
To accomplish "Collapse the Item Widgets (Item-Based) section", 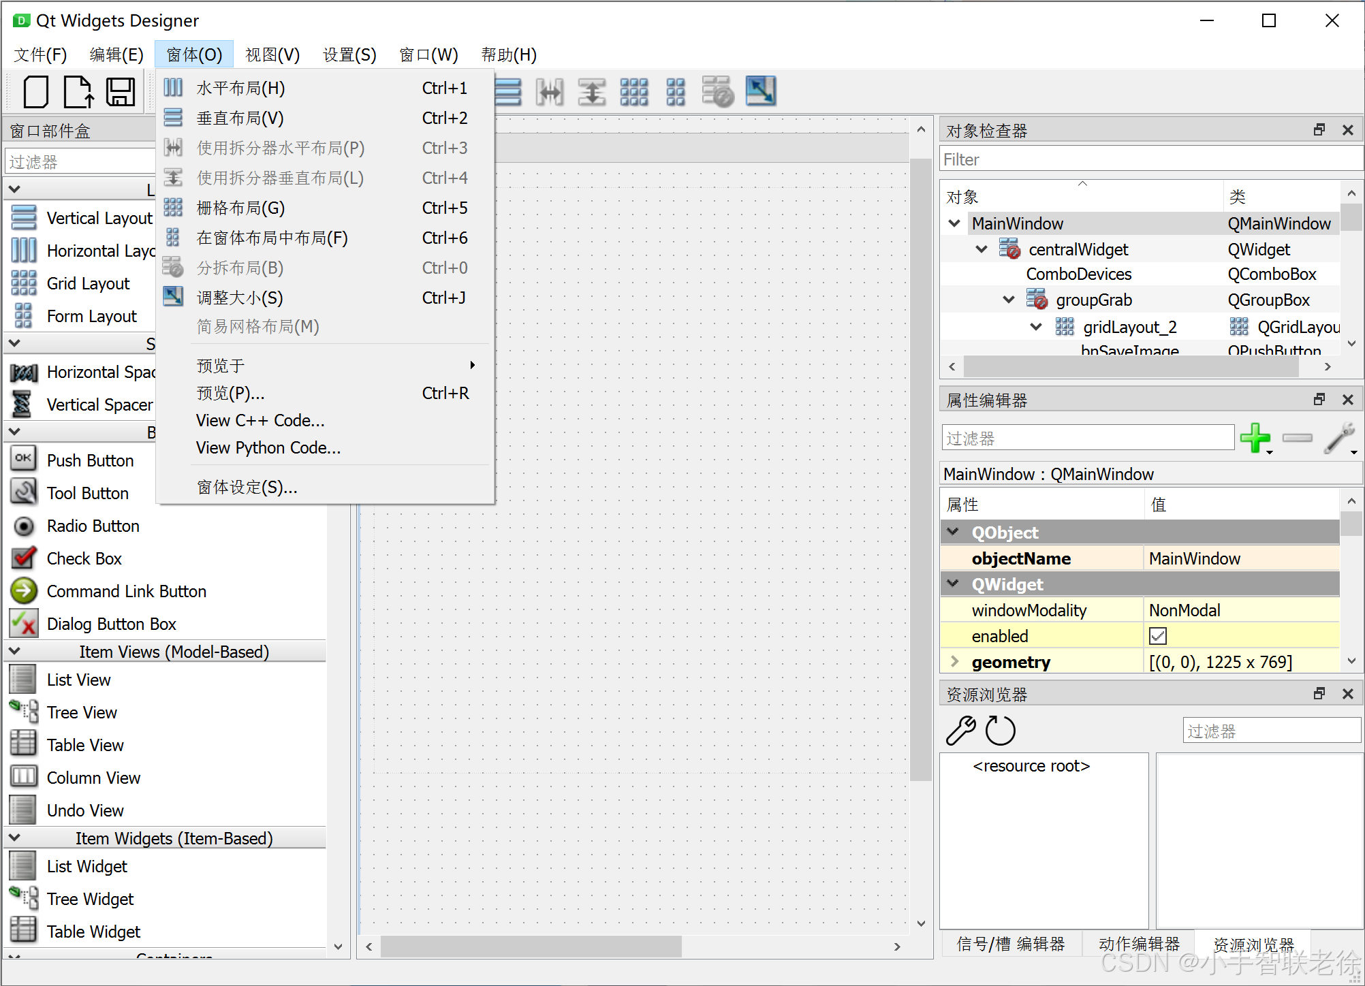I will click(14, 838).
